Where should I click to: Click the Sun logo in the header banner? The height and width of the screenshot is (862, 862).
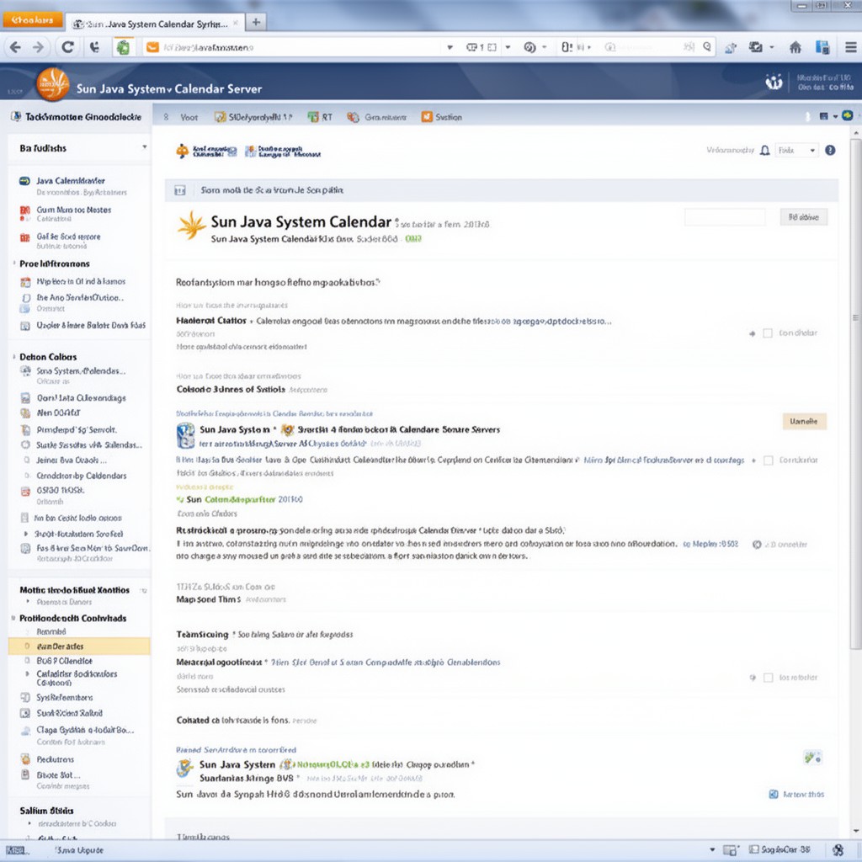point(53,85)
